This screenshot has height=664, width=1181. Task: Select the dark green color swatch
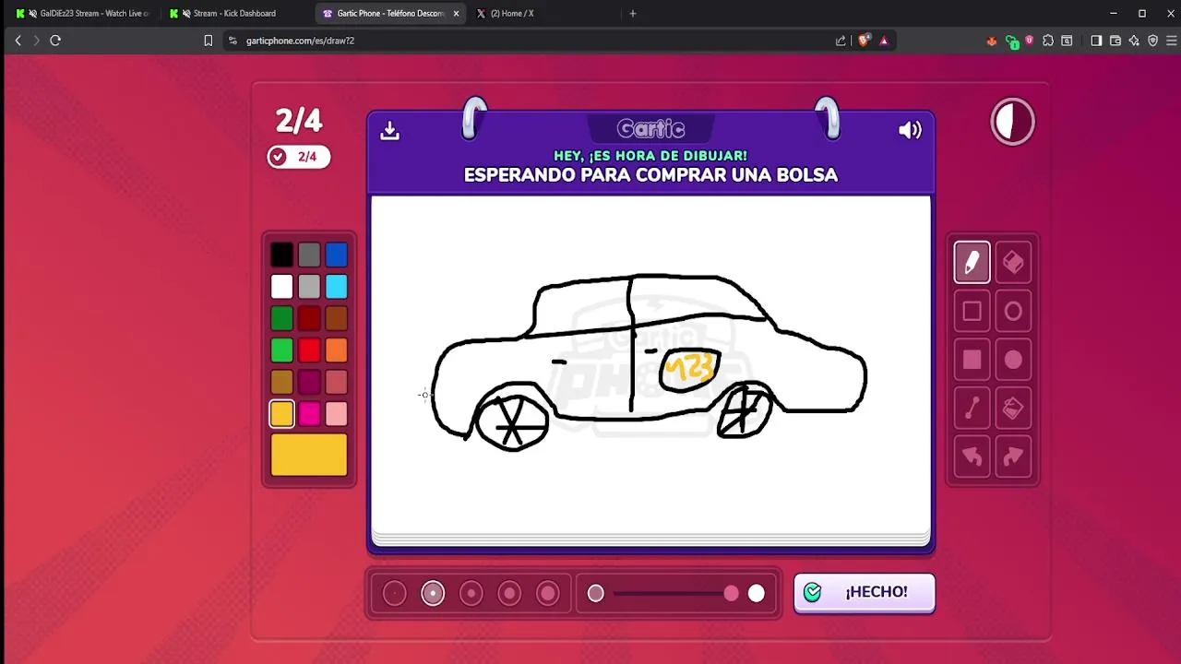[281, 318]
